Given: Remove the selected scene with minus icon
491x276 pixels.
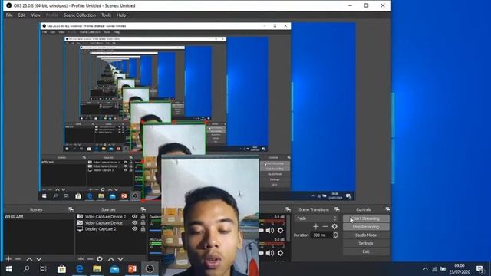Looking at the screenshot, I should click(x=18, y=259).
